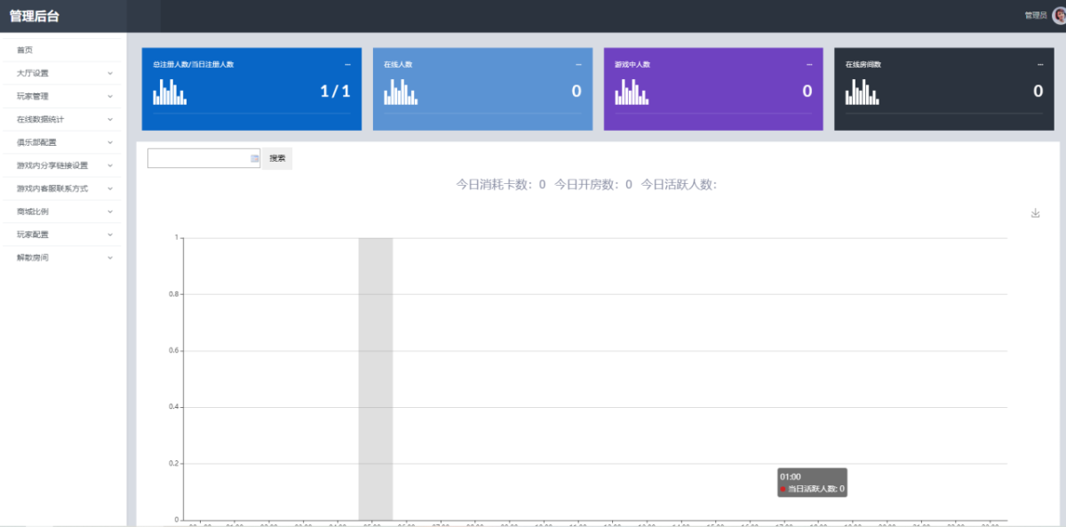Click the bar chart icon on the 游戏中人数 card
The image size is (1066, 527).
coord(632,92)
